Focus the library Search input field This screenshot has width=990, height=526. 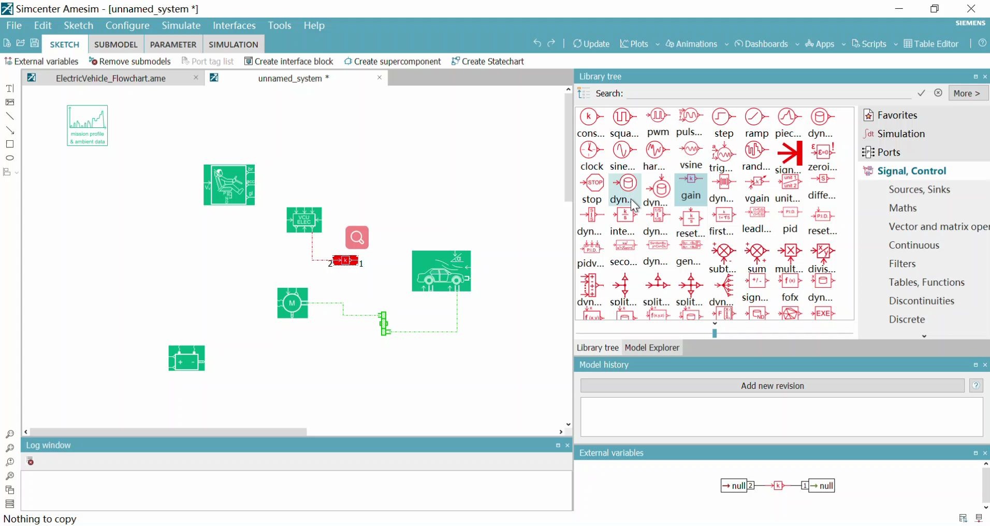768,93
